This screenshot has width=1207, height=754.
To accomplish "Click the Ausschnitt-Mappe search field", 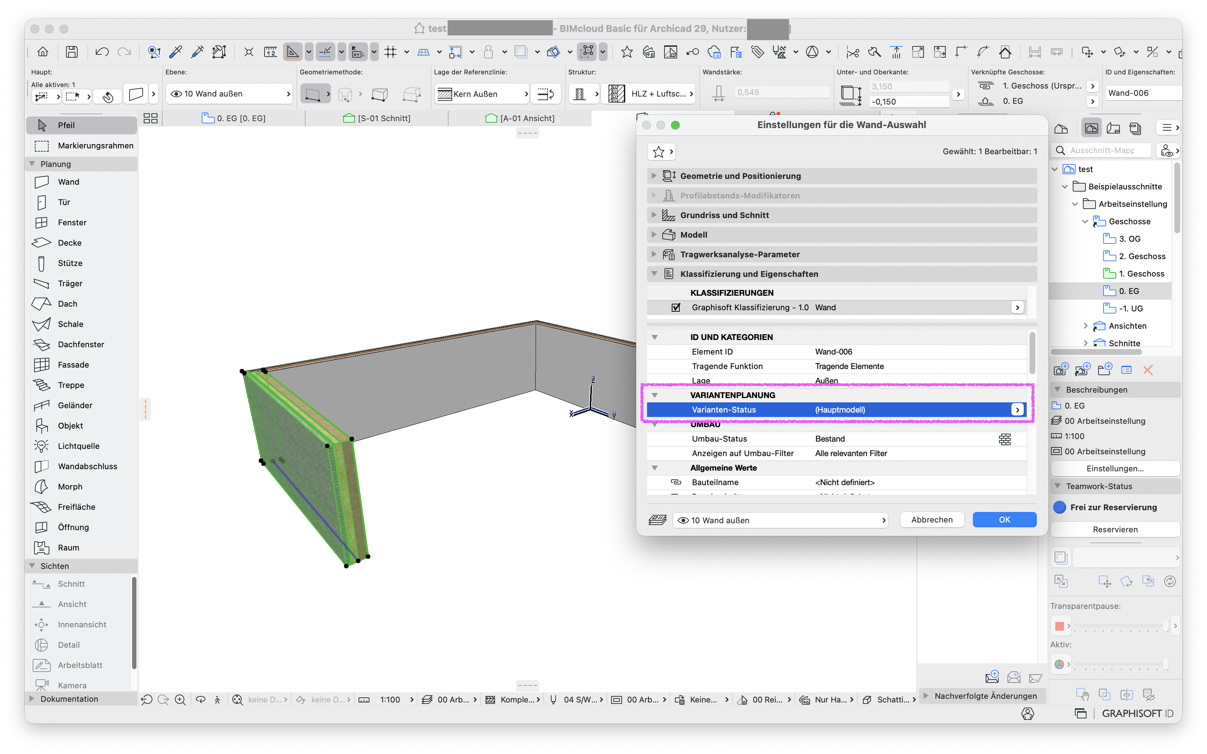I will click(x=1102, y=151).
